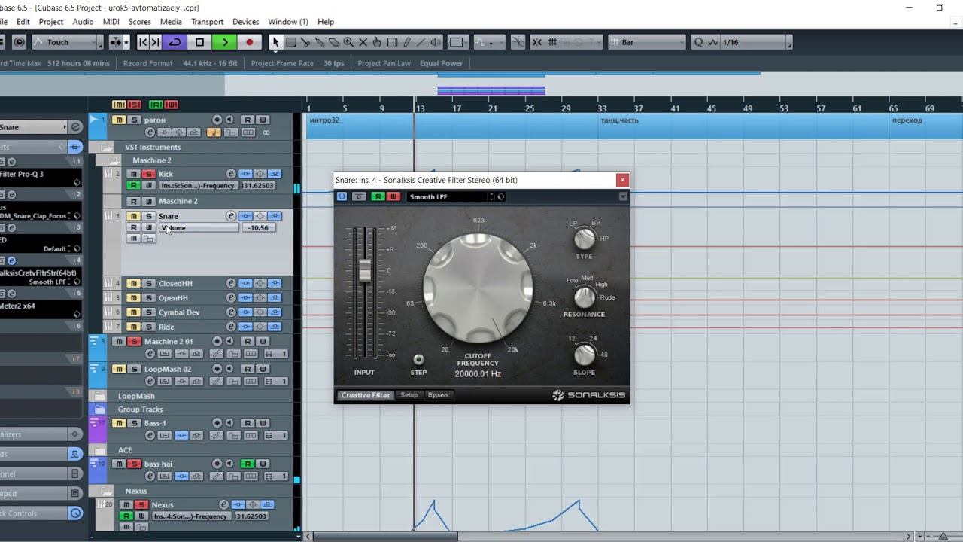
Task: Click the Bypass button in plugin footer
Action: [438, 395]
